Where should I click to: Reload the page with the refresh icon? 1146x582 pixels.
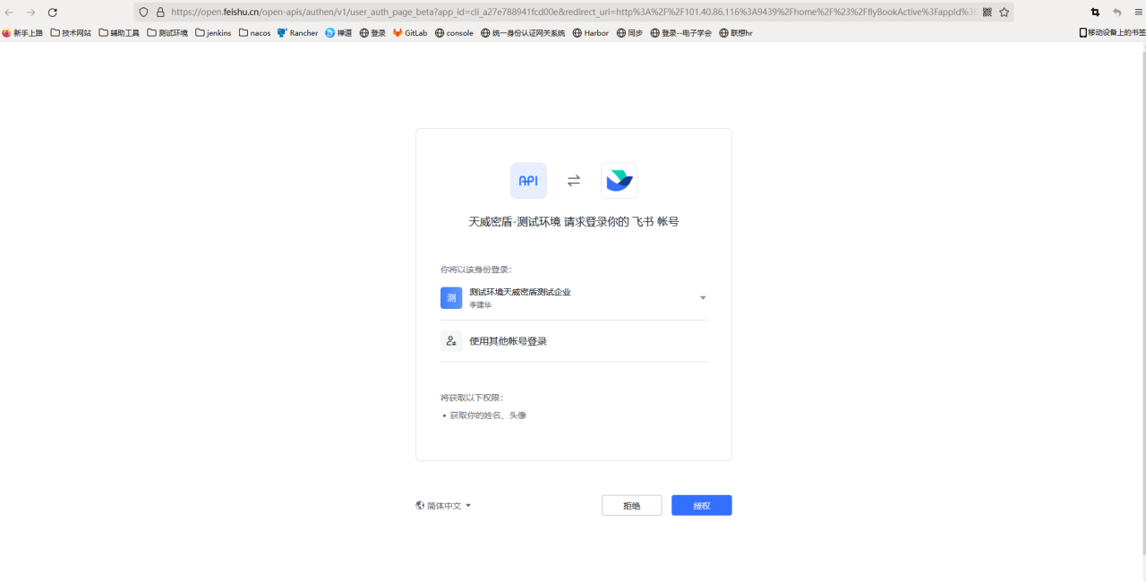(x=52, y=13)
